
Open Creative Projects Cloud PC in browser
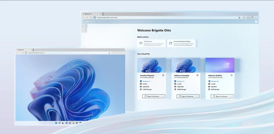(x=152, y=96)
